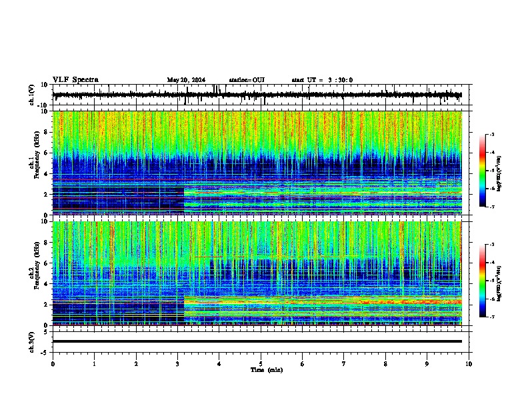The height and width of the screenshot is (408, 528).
Task: Click the "-3" label on ch.2 color scale
Action: 492,245
